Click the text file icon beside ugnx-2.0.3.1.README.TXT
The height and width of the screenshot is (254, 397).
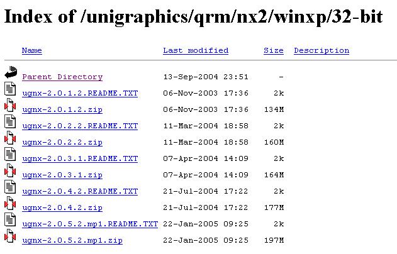coord(10,154)
